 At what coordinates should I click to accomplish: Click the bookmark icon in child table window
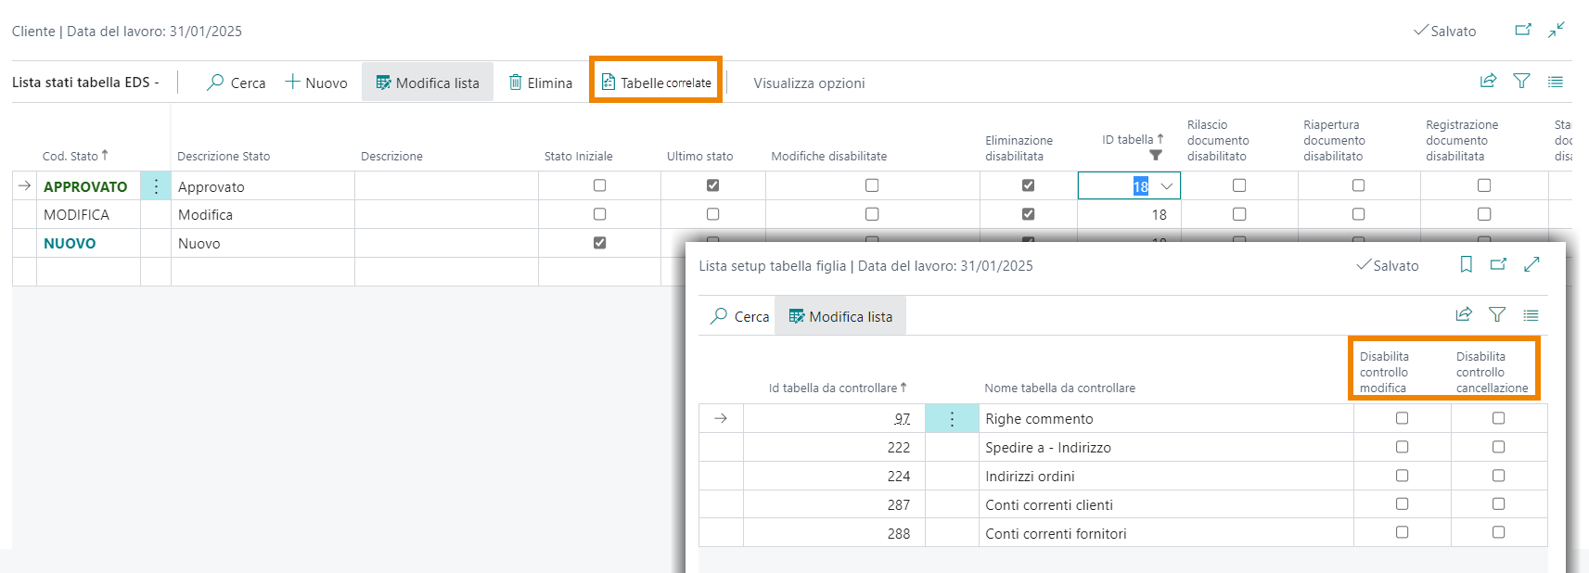1466,264
